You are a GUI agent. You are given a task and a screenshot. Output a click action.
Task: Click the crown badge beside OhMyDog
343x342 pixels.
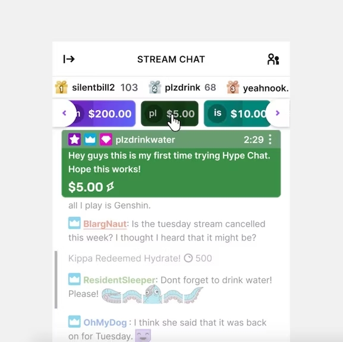(74, 322)
